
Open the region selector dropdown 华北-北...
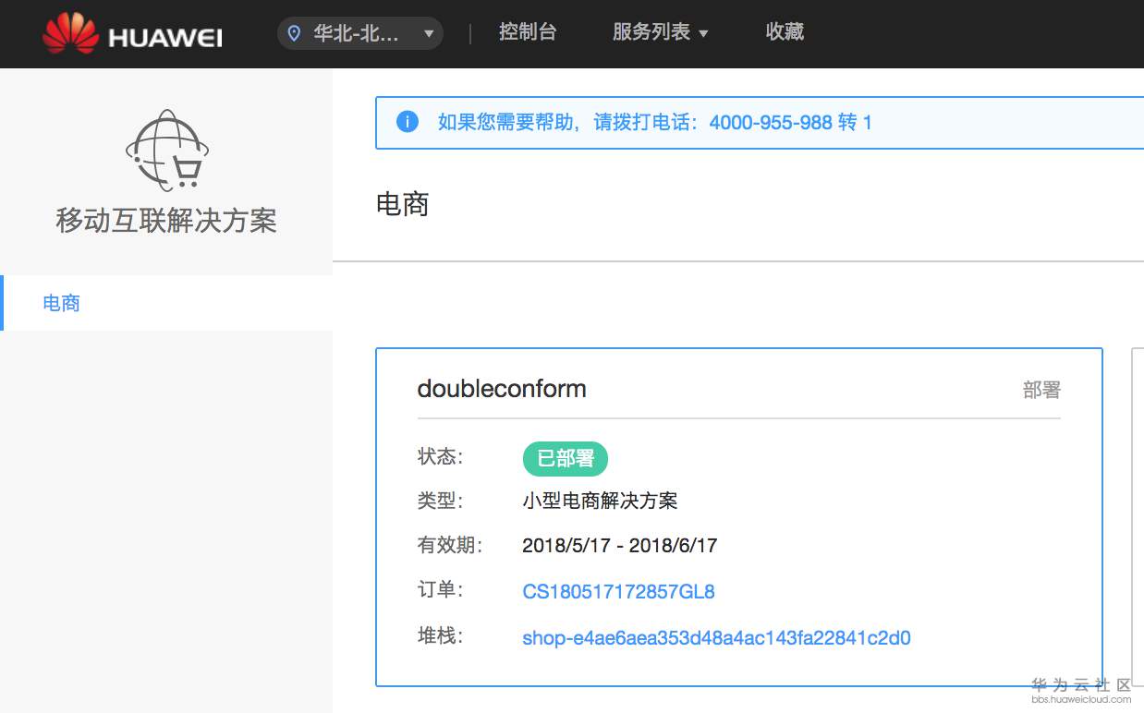[x=356, y=32]
